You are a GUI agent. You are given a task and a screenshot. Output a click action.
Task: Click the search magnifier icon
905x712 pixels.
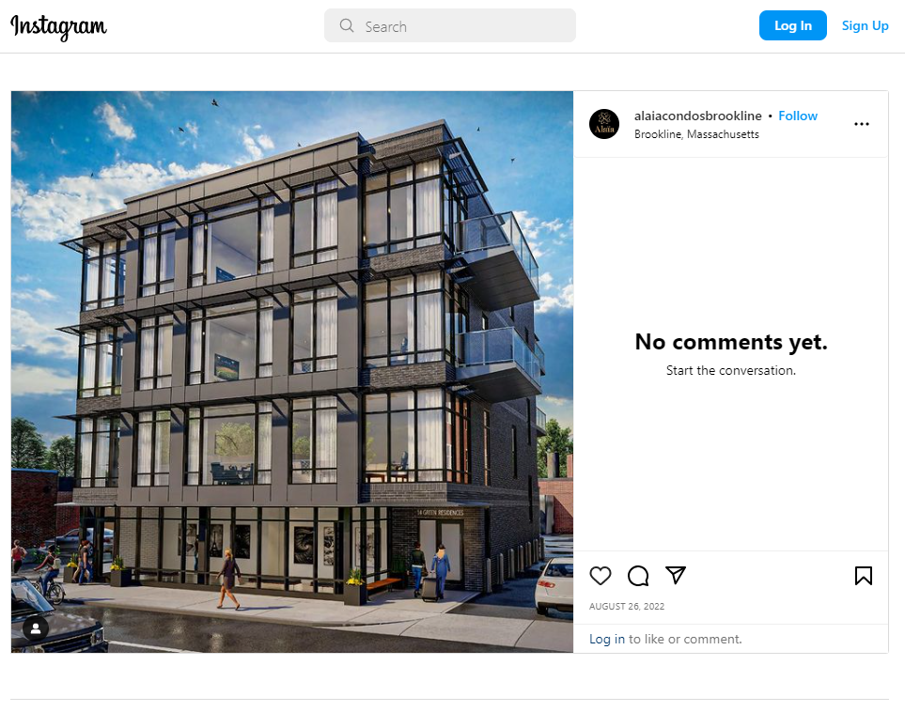(x=346, y=25)
